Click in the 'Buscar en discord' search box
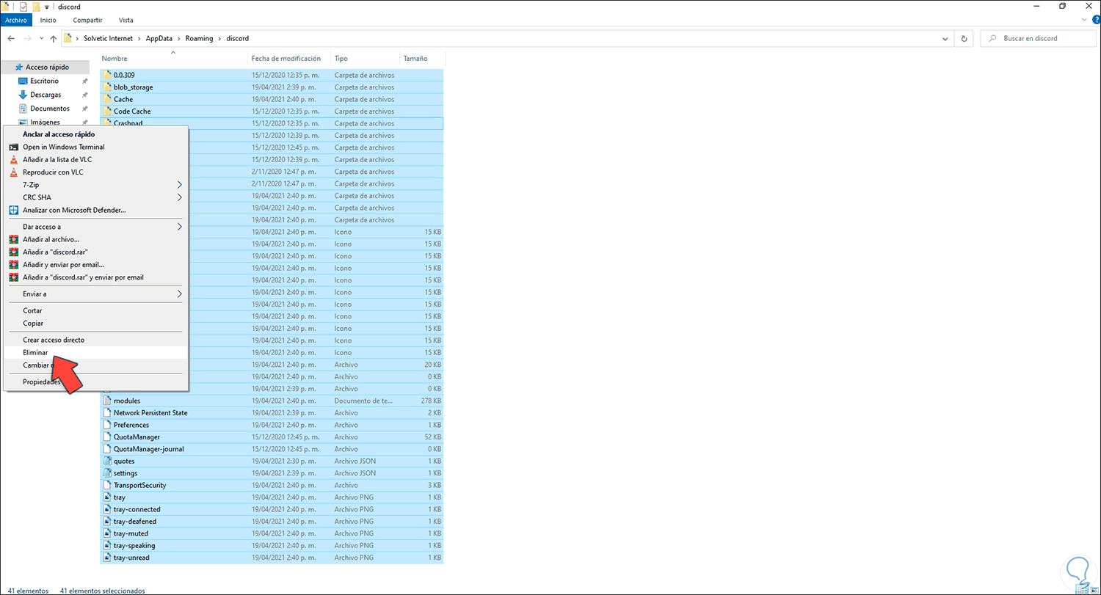 [1039, 38]
